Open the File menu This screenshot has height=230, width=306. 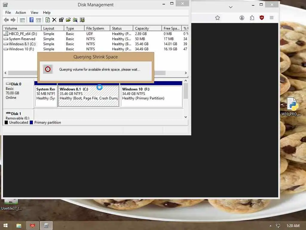tap(8, 13)
